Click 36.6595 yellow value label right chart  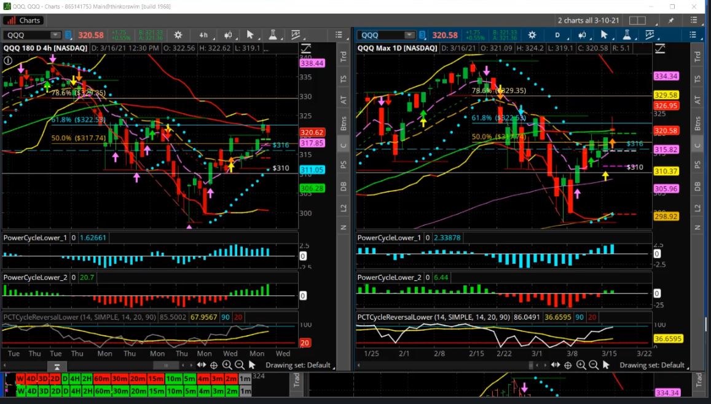(667, 339)
